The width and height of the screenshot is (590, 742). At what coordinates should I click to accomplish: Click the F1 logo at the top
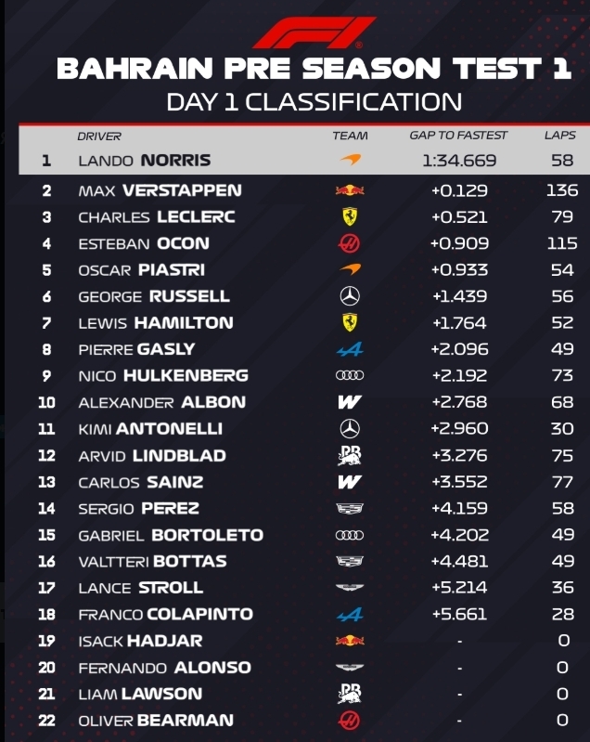314,32
